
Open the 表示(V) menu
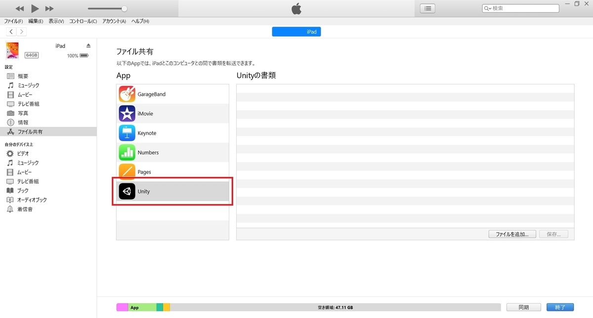tap(56, 21)
